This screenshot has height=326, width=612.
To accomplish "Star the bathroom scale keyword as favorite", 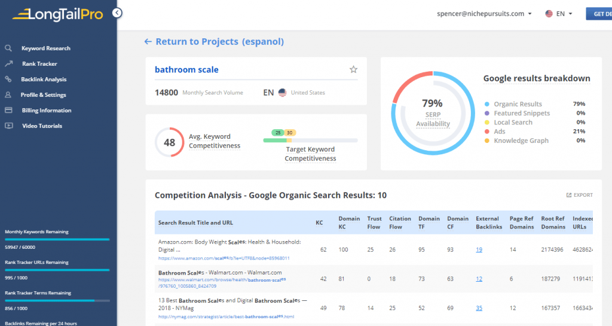I will (353, 69).
